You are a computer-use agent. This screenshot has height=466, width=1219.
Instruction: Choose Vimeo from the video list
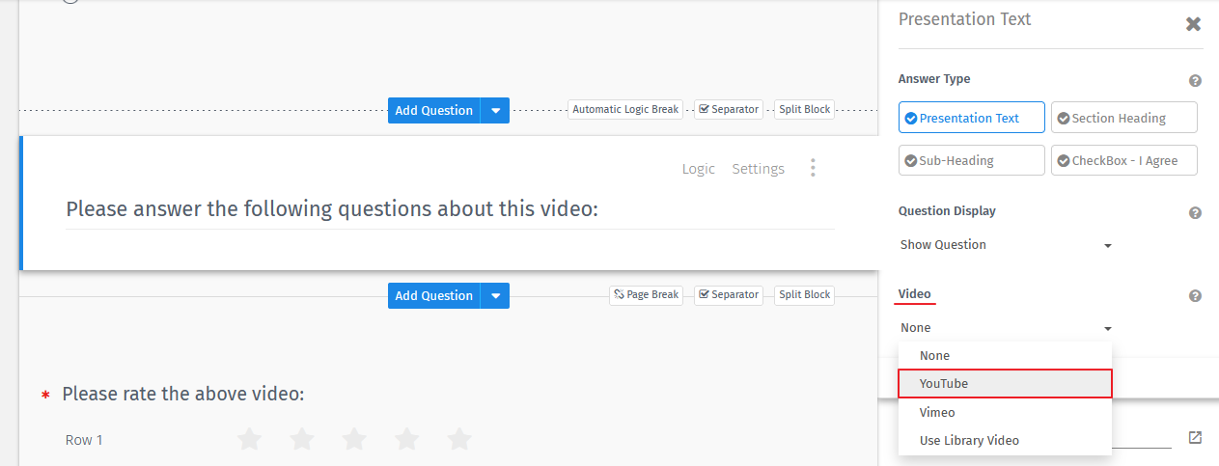(1004, 412)
